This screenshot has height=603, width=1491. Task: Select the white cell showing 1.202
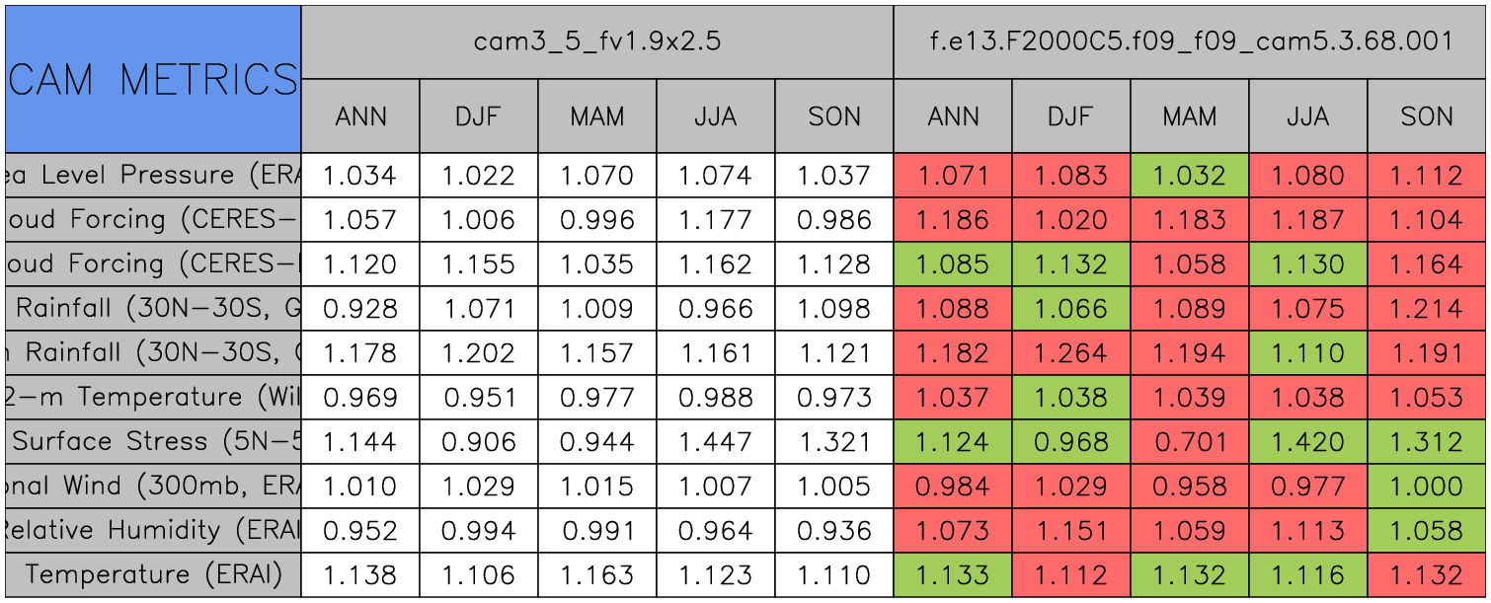point(479,352)
